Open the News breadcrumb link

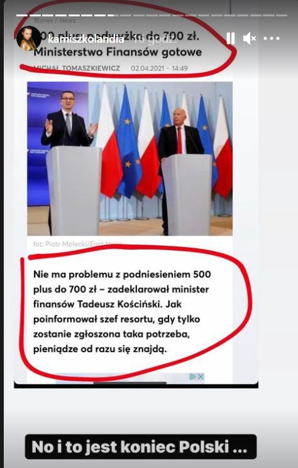coord(67,20)
